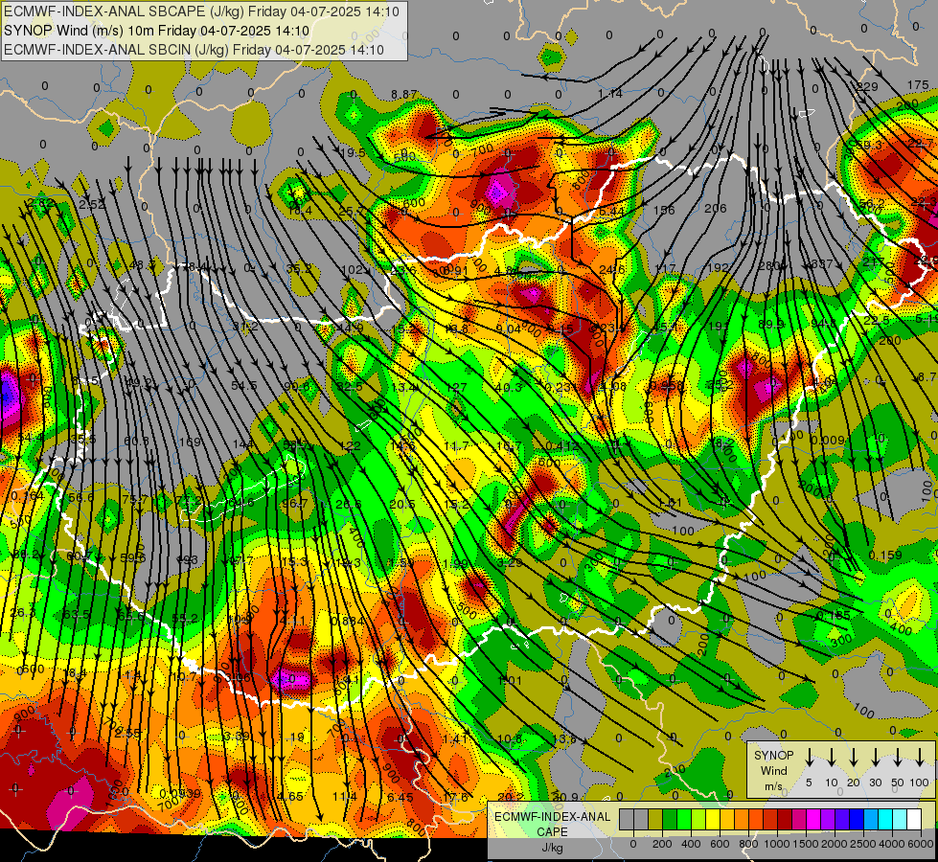This screenshot has height=862, width=938.
Task: Click the 4.65 value on the map
Action: [x=290, y=797]
